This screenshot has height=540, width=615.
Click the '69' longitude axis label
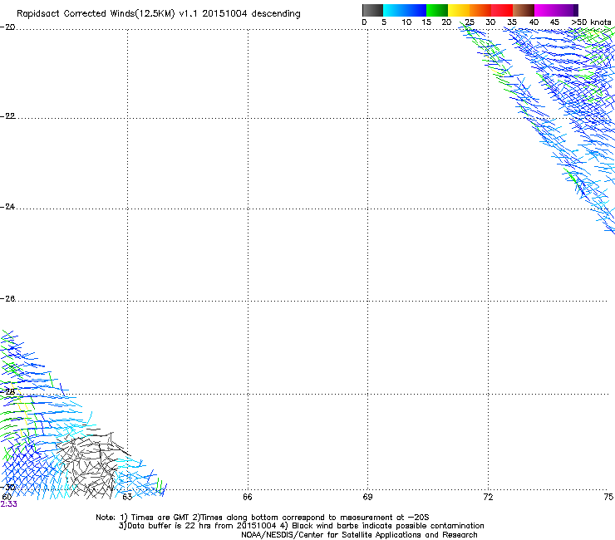[367, 498]
